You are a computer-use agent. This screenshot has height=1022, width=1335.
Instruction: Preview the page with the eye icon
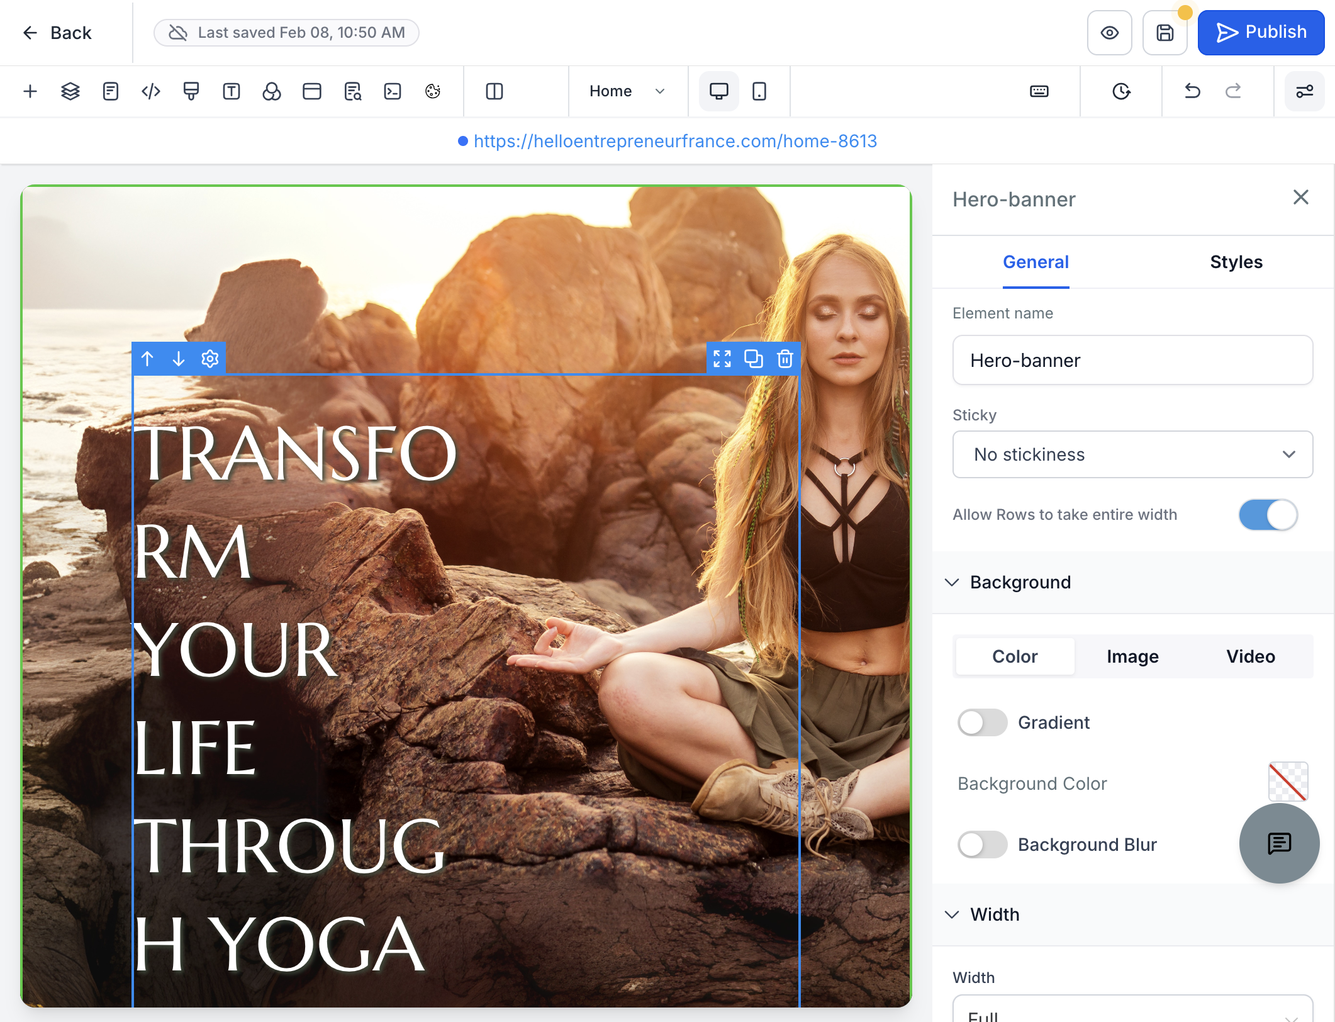tap(1109, 33)
